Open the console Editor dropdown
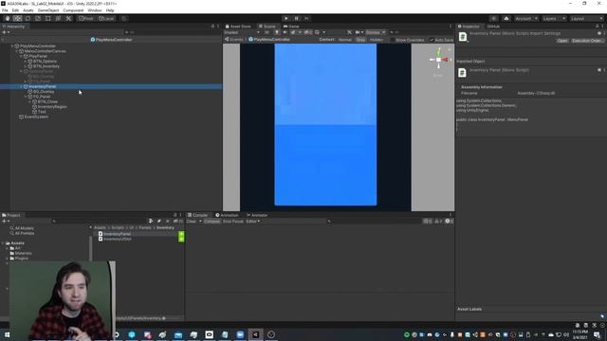This screenshot has width=607, height=341. [x=253, y=222]
